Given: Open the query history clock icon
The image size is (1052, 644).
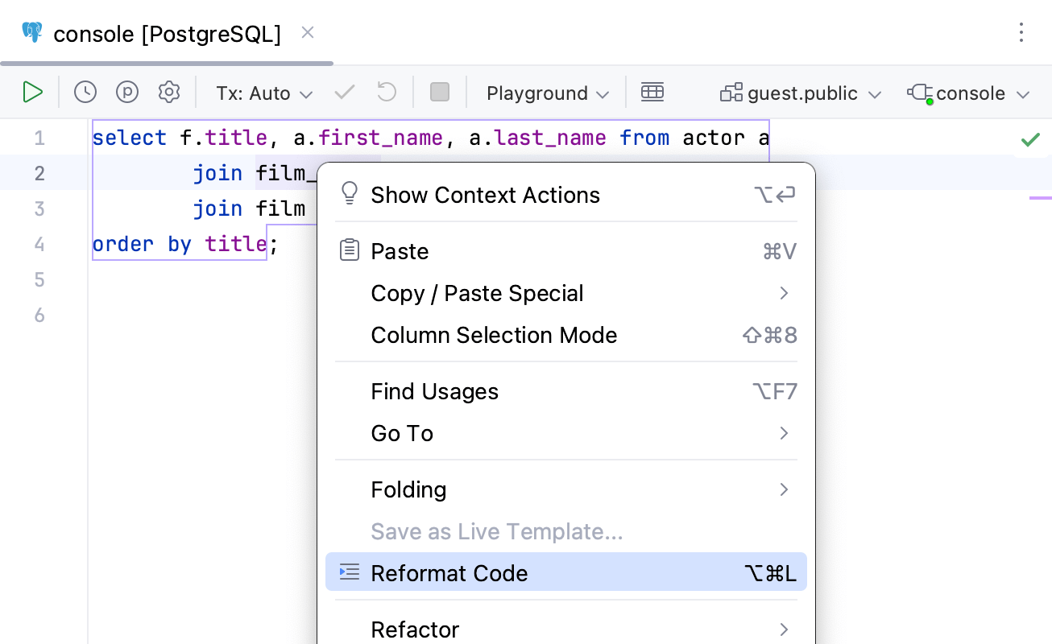Looking at the screenshot, I should point(85,92).
